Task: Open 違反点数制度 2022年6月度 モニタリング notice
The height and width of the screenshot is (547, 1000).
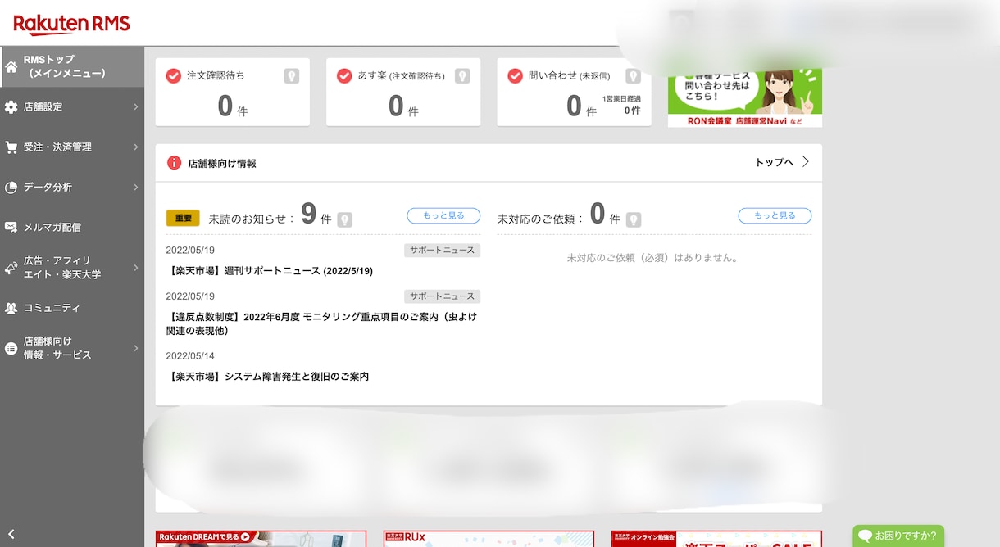Action: [321, 323]
